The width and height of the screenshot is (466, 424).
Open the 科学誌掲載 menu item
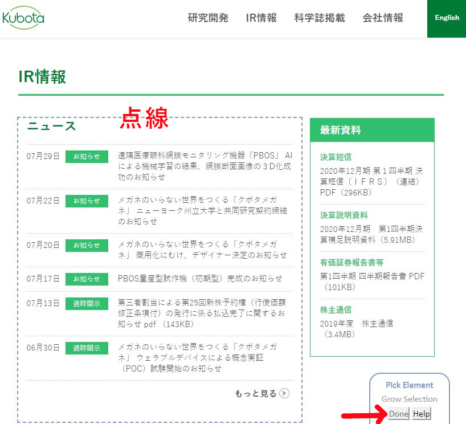(320, 18)
